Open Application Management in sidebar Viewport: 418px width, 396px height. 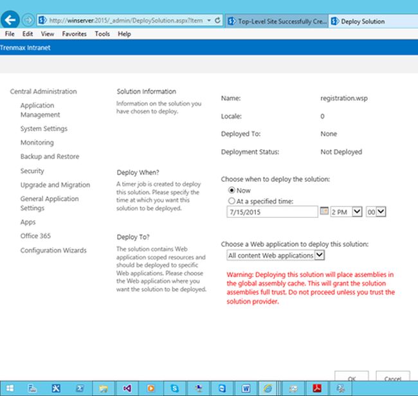[x=40, y=110]
